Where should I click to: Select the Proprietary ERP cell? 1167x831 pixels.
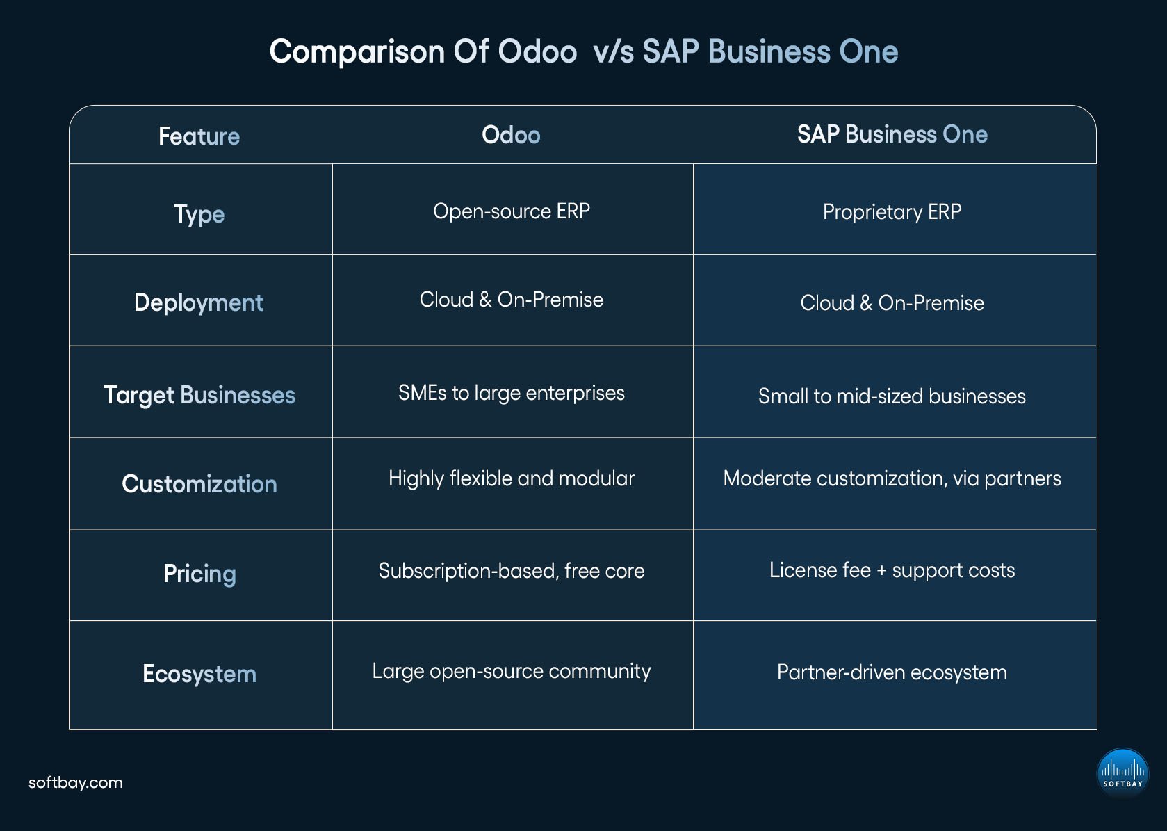[892, 212]
